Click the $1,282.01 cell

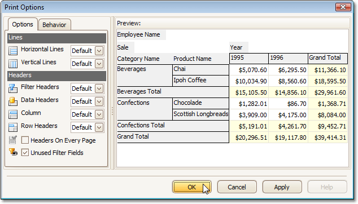249,104
